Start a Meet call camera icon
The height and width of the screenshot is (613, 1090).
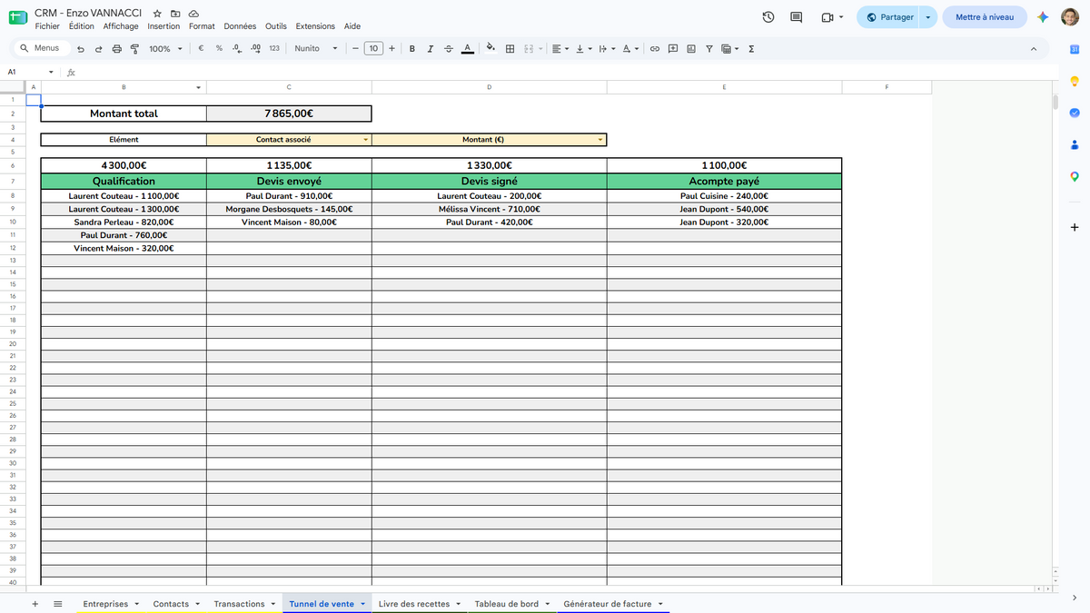(827, 17)
